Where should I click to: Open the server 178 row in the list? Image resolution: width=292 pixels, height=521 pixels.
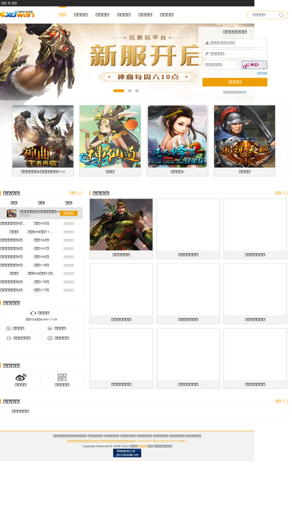click(x=41, y=282)
